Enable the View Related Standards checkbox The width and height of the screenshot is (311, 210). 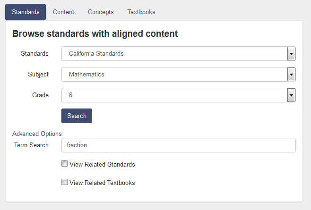click(x=64, y=164)
